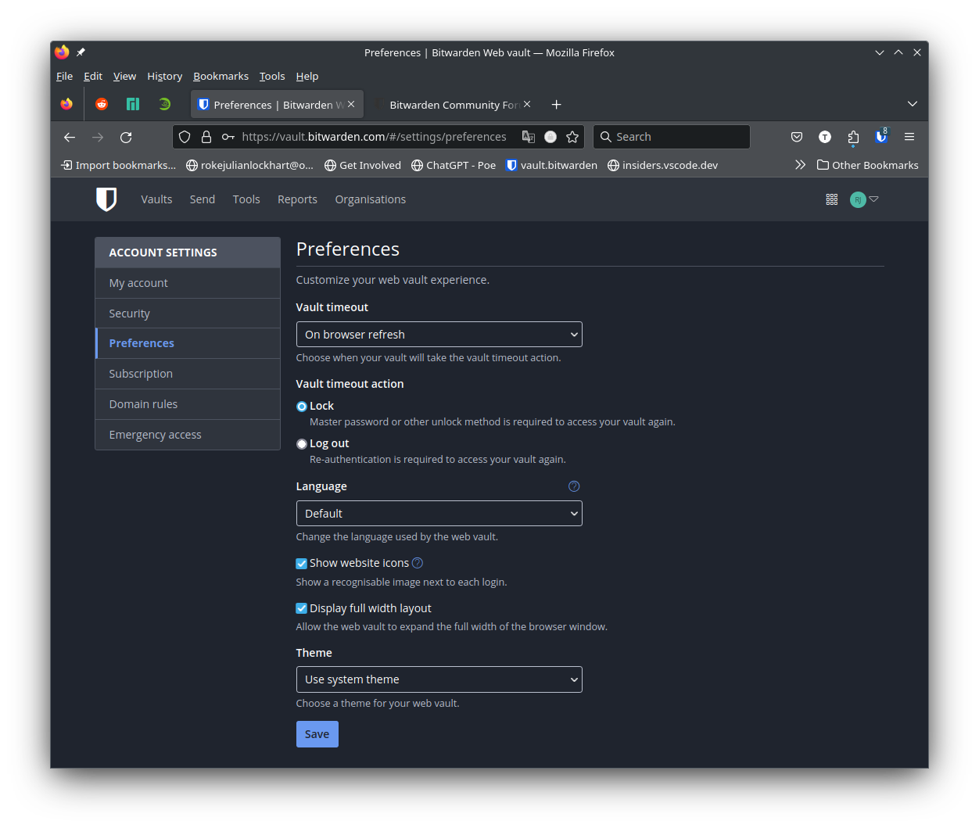
Task: Open the pinned green spiral tab
Action: click(x=164, y=104)
